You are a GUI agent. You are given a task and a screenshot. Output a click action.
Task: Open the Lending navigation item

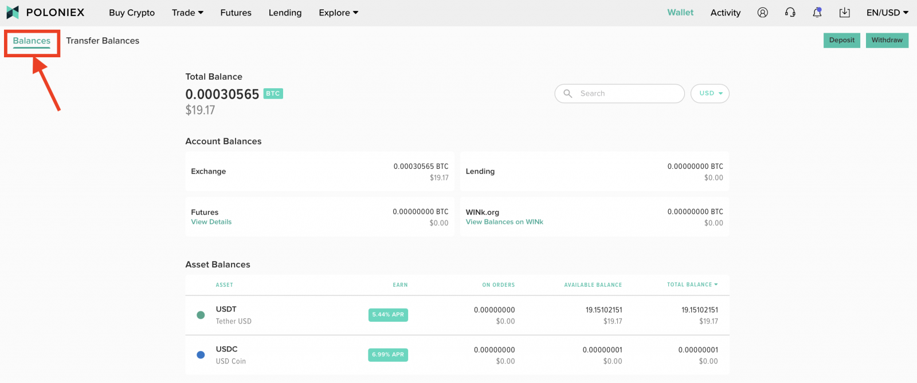285,13
